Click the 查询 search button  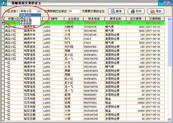point(116,11)
